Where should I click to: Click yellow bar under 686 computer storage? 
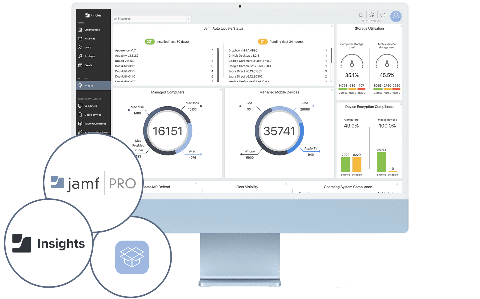pyautogui.click(x=352, y=89)
